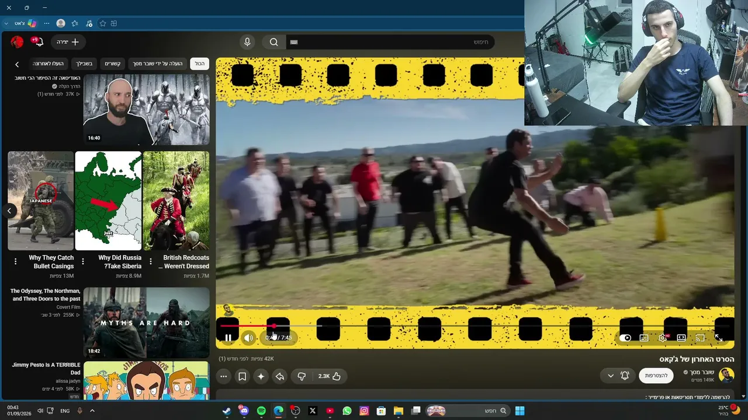The image size is (748, 420).
Task: Open Instagram from the taskbar
Action: [364, 411]
